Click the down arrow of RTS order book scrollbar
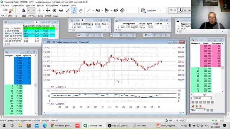Screen dimensions: 230x129 pyautogui.click(x=222, y=91)
